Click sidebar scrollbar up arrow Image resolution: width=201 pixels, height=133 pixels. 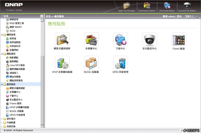(42, 20)
